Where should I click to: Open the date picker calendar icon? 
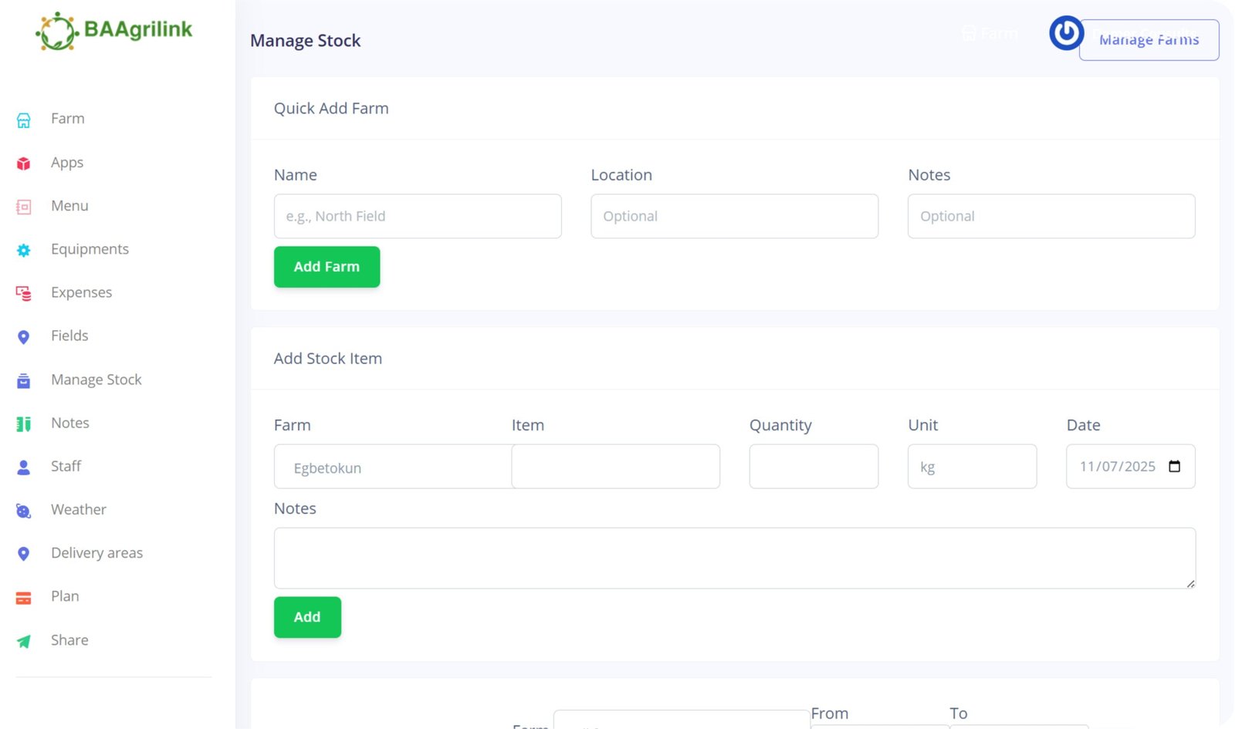(1174, 466)
